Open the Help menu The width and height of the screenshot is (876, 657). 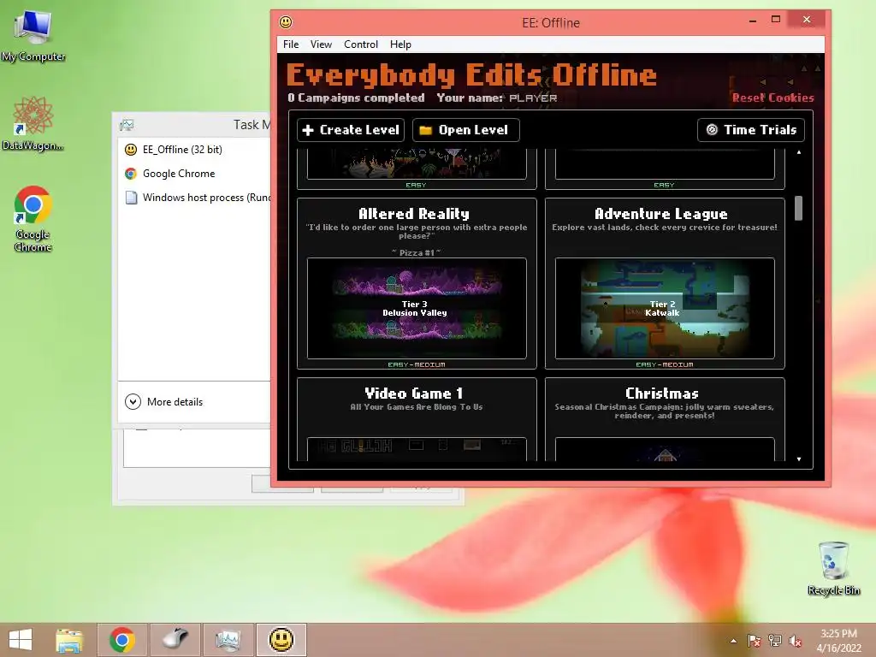[400, 44]
